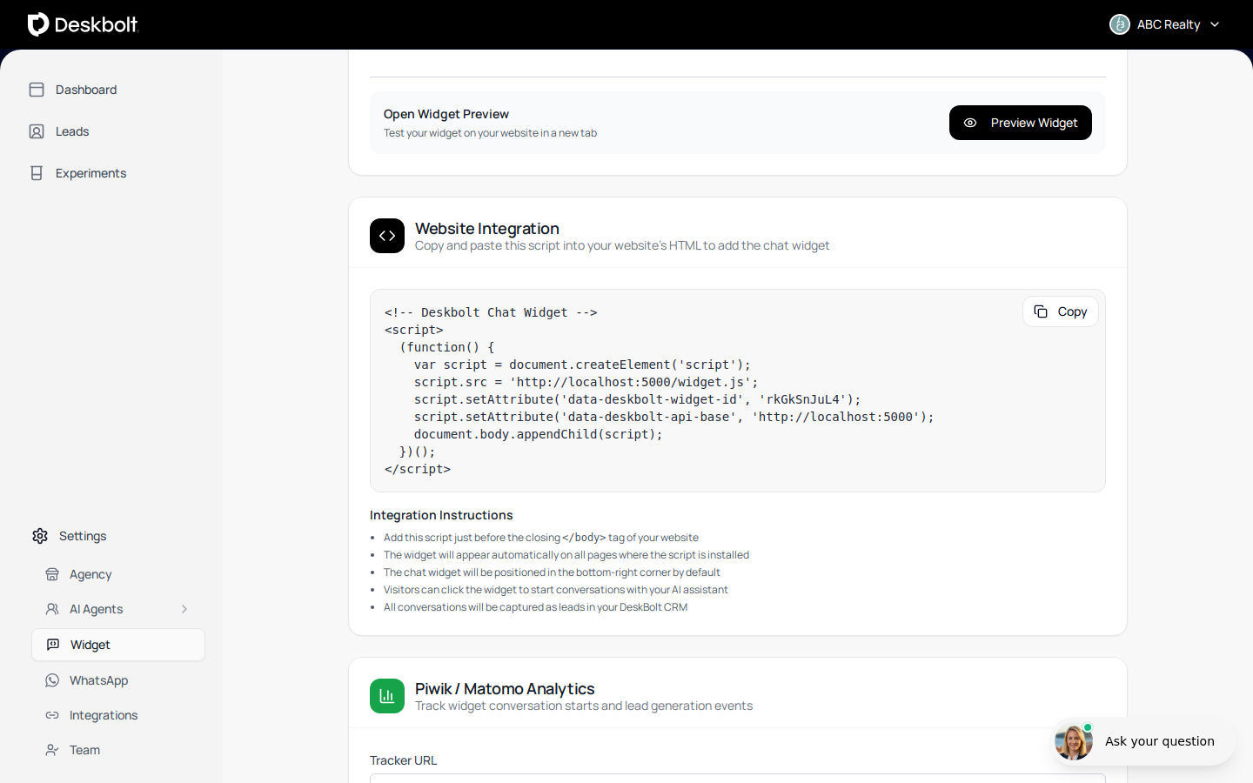This screenshot has height=783, width=1253.
Task: Click the instruction about leads in DeskBolt CRM
Action: 535,607
